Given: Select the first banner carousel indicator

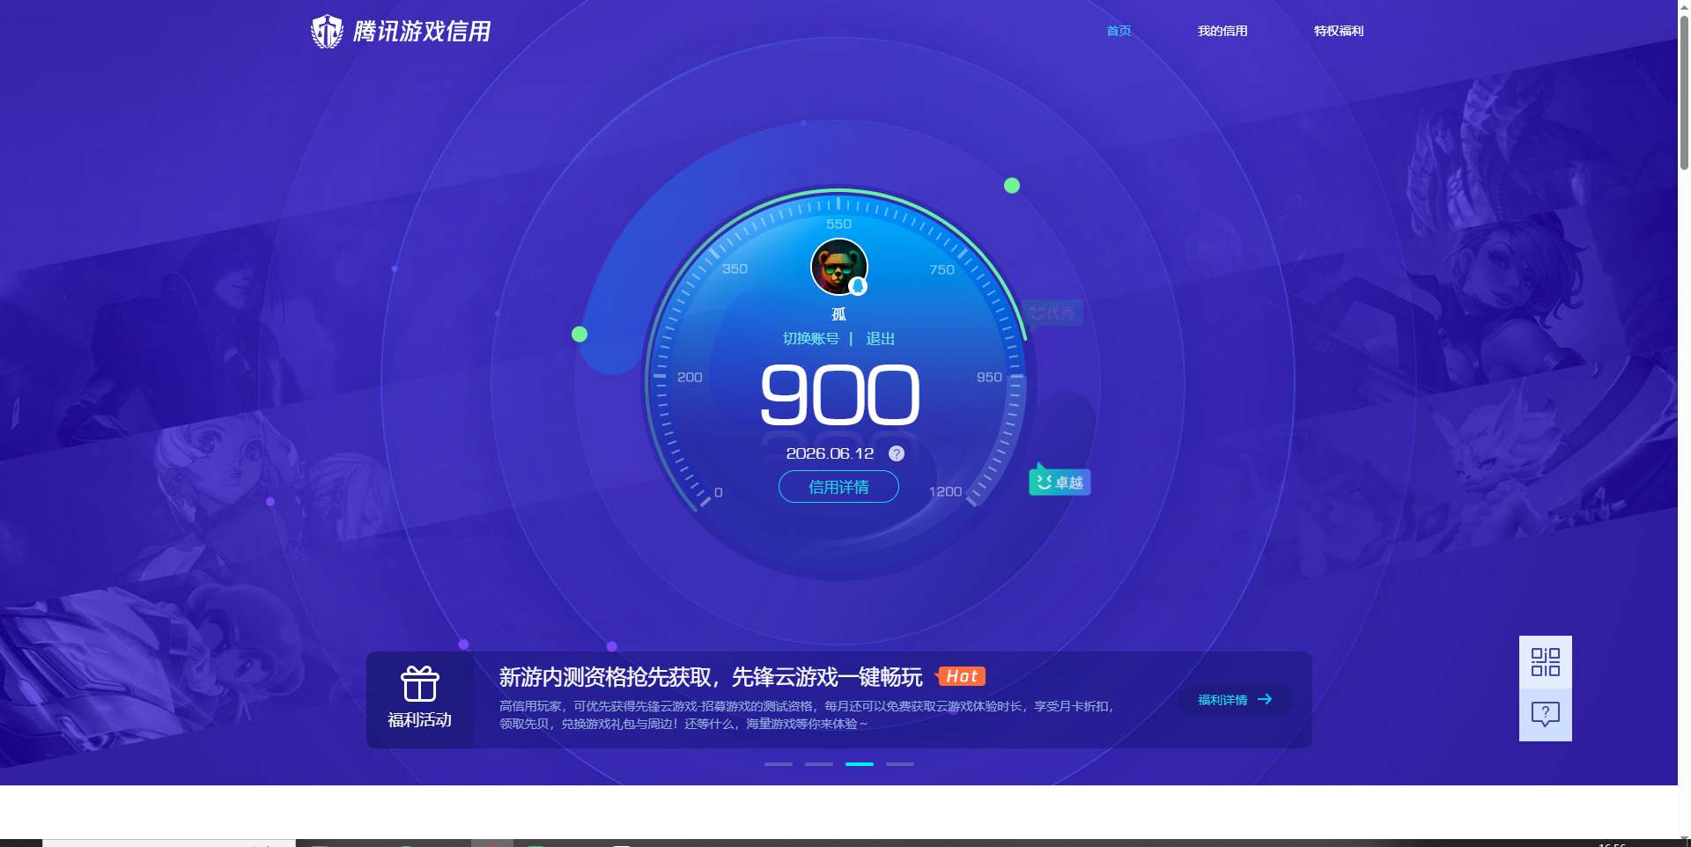Looking at the screenshot, I should [x=779, y=764].
